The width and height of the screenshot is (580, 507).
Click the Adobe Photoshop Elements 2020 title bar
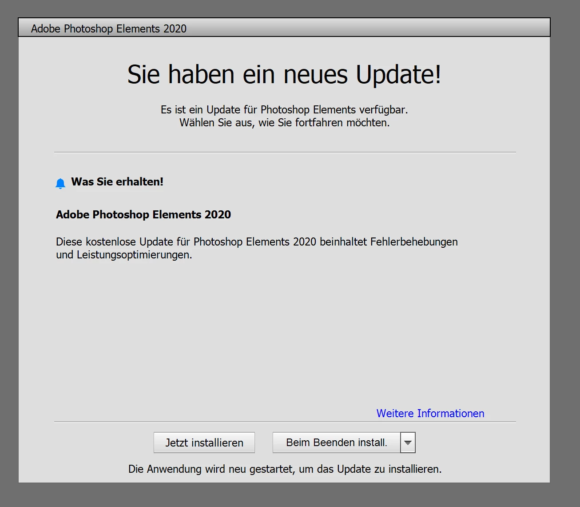[284, 28]
